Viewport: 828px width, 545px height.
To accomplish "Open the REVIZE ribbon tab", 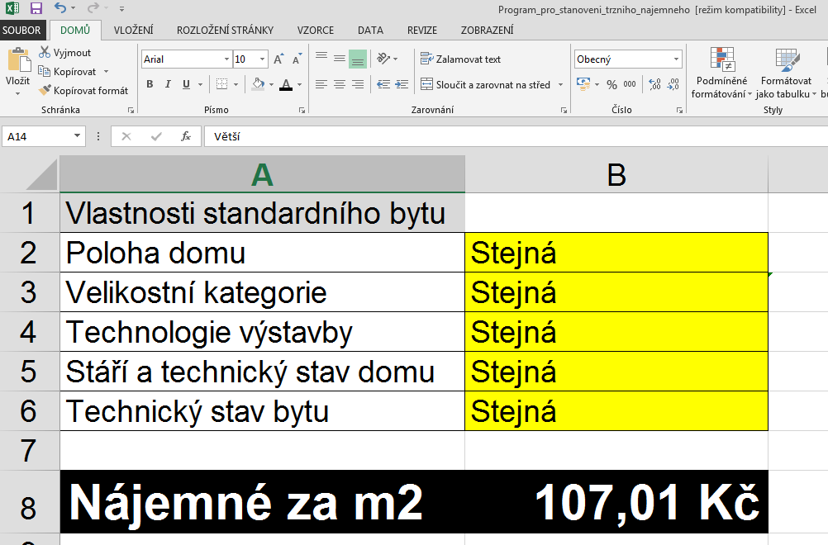I will [x=422, y=30].
